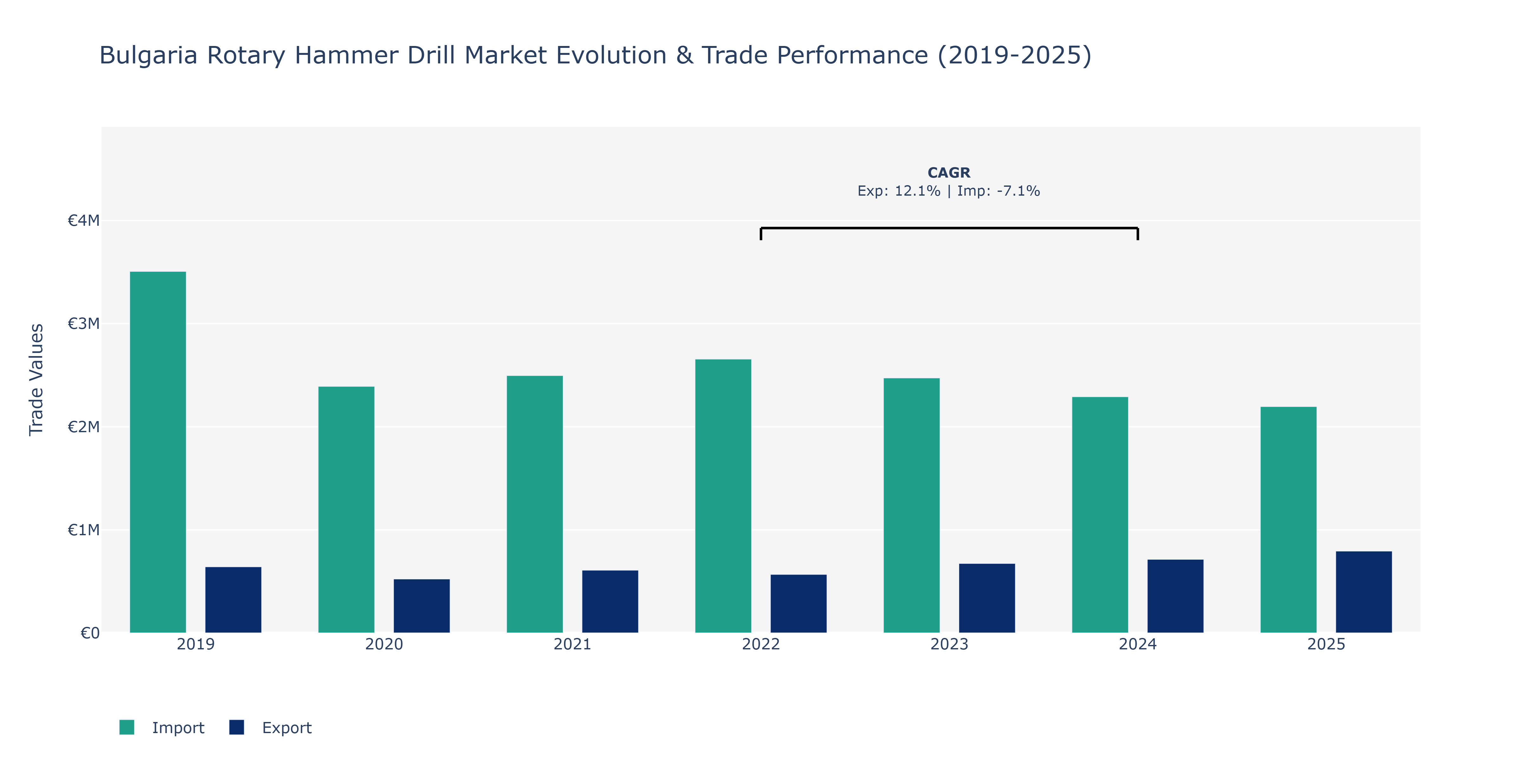Click the 2023 Import bar
The image size is (1522, 761).
(912, 505)
